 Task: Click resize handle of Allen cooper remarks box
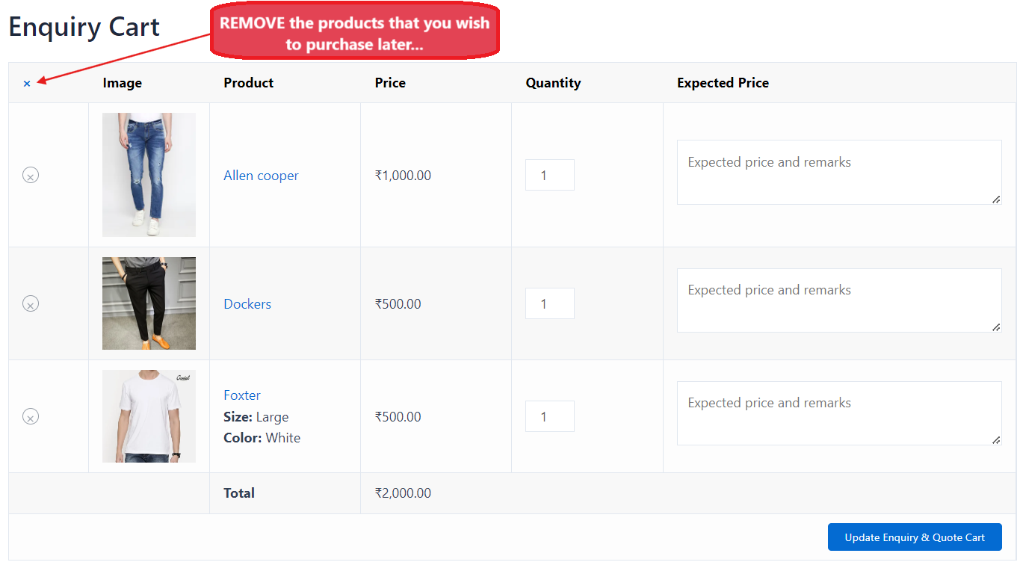coord(996,200)
